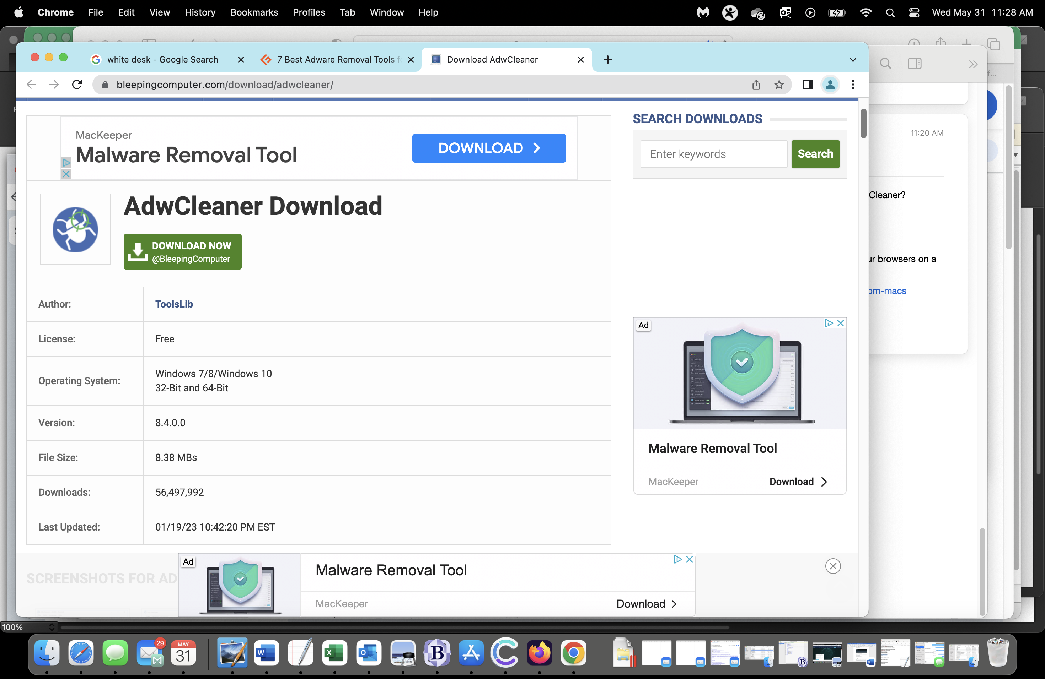Open the Trash in the Dock
The image size is (1045, 679).
point(998,652)
